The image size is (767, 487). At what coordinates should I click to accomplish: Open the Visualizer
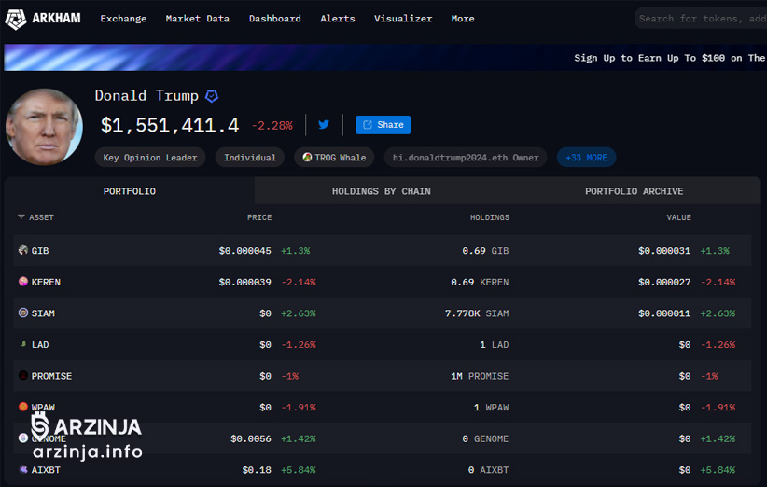403,19
